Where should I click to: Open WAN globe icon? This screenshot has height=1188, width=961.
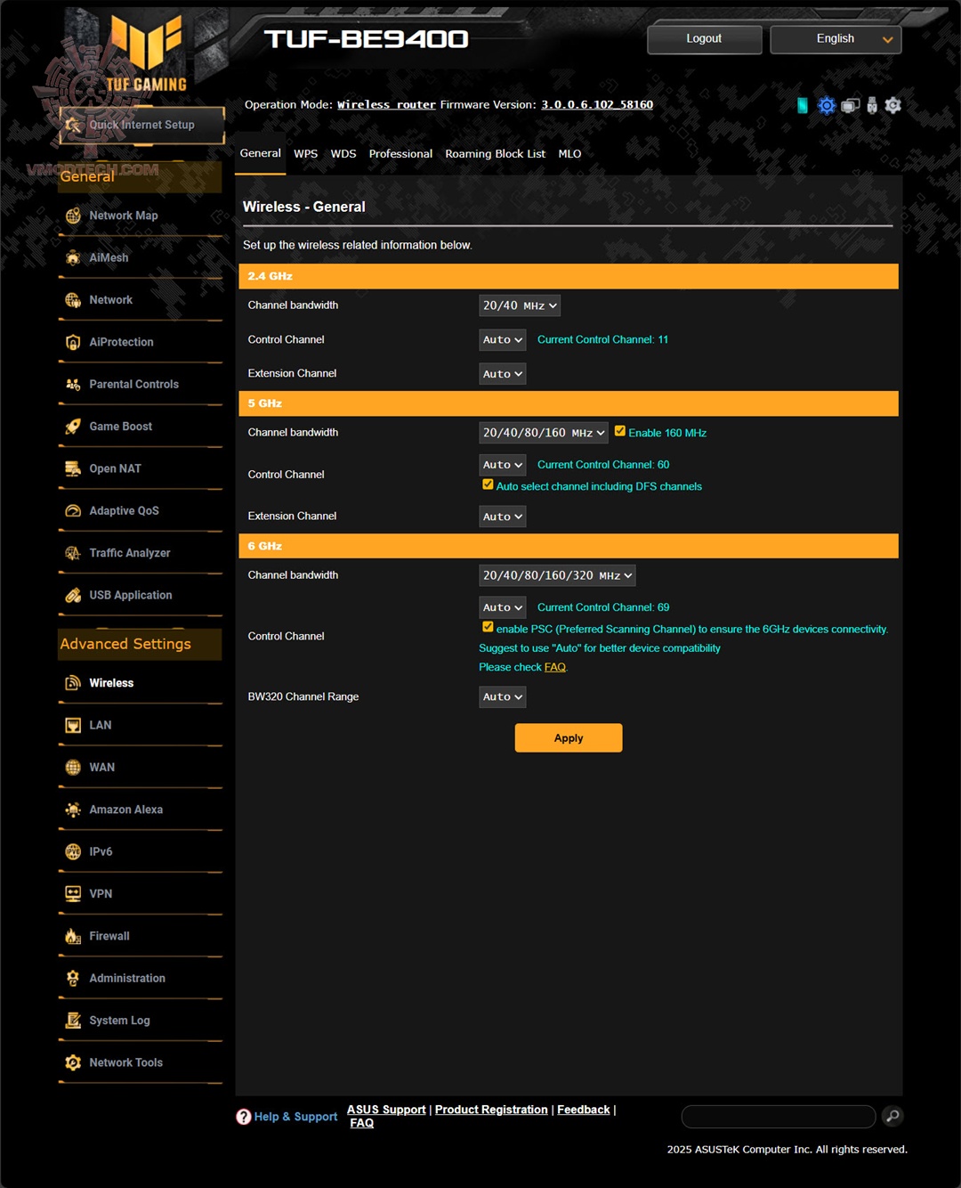coord(73,767)
